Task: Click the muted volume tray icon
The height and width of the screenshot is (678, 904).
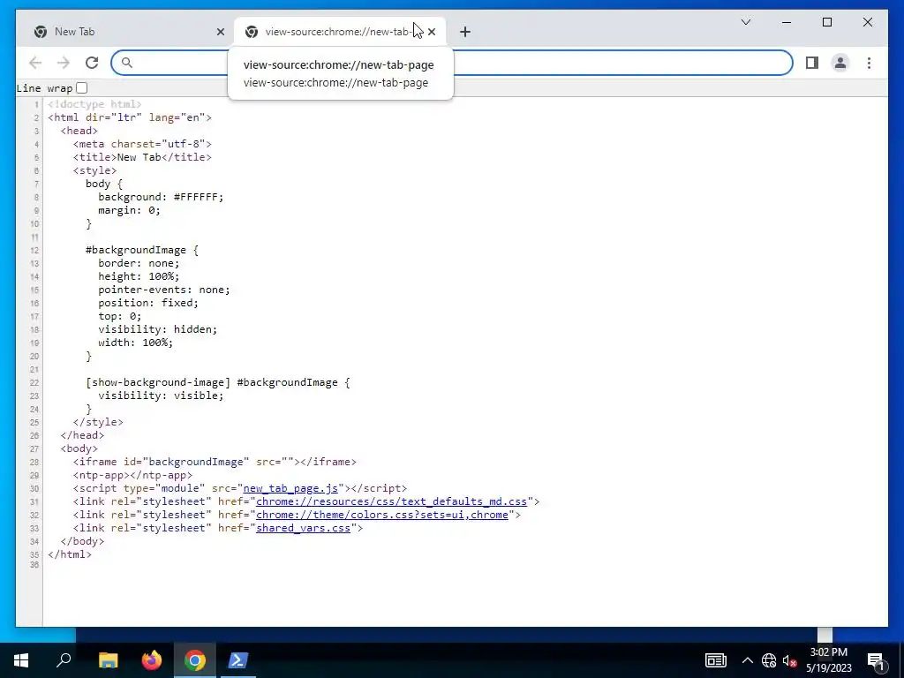Action: [789, 660]
